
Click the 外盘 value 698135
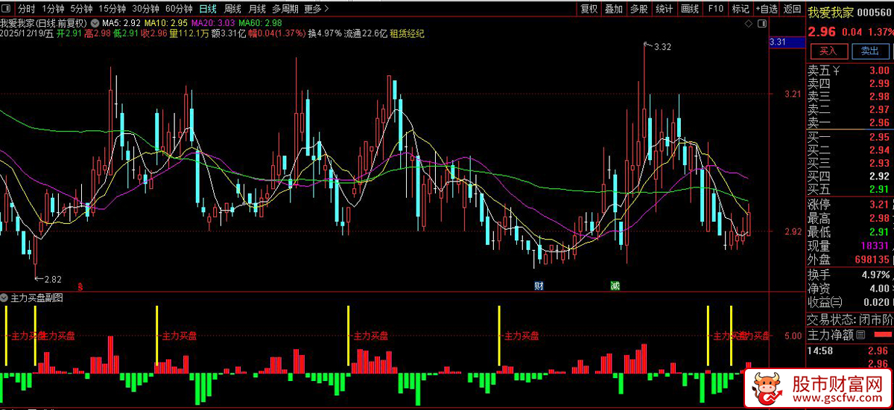pos(871,260)
